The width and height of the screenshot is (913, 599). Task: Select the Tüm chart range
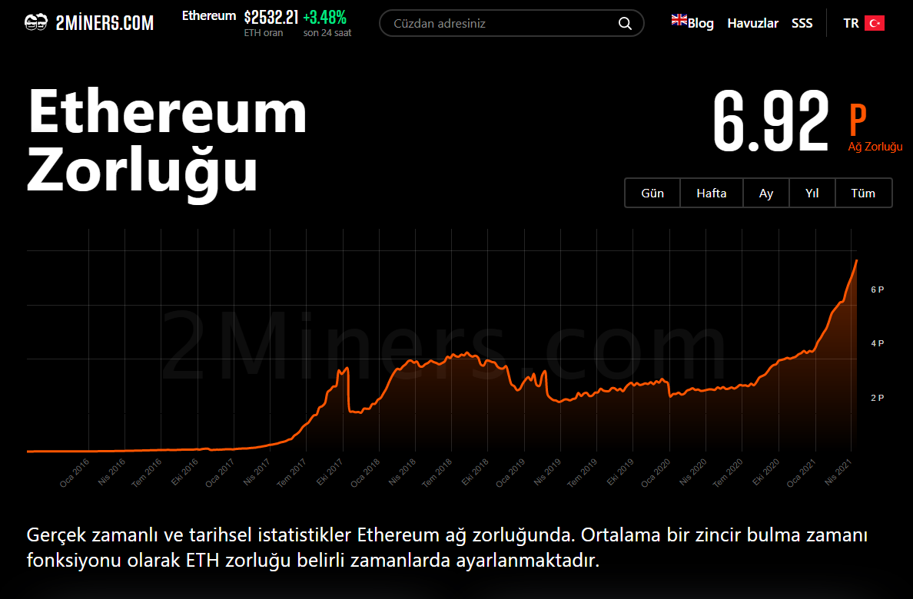863,194
